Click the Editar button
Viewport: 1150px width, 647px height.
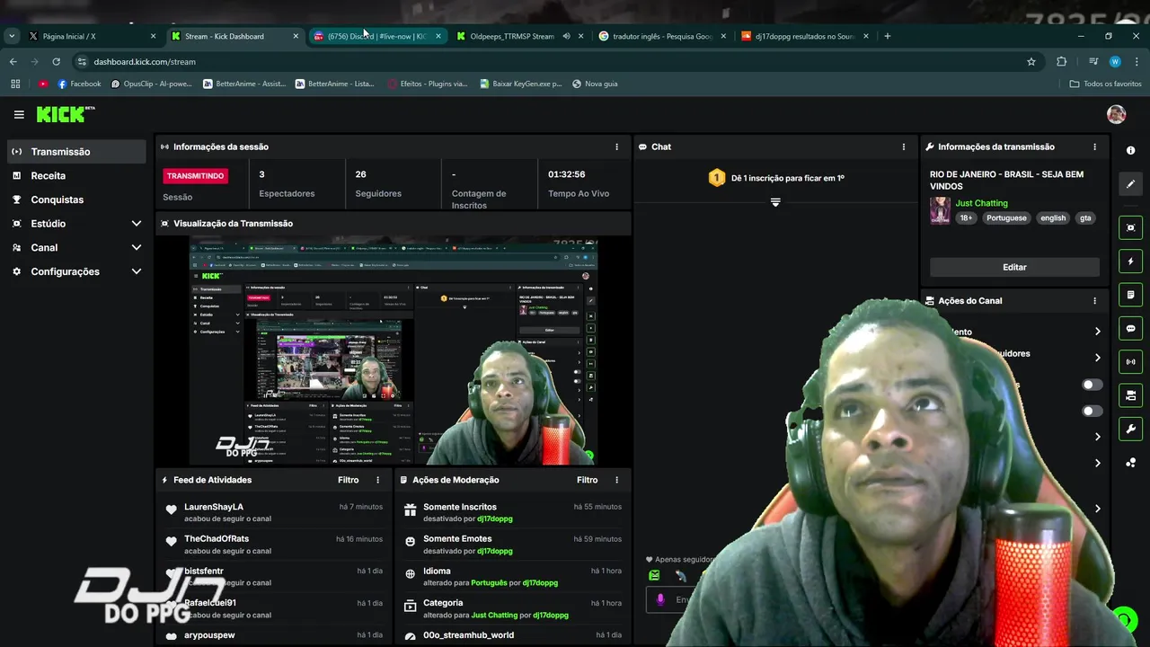coord(1014,267)
